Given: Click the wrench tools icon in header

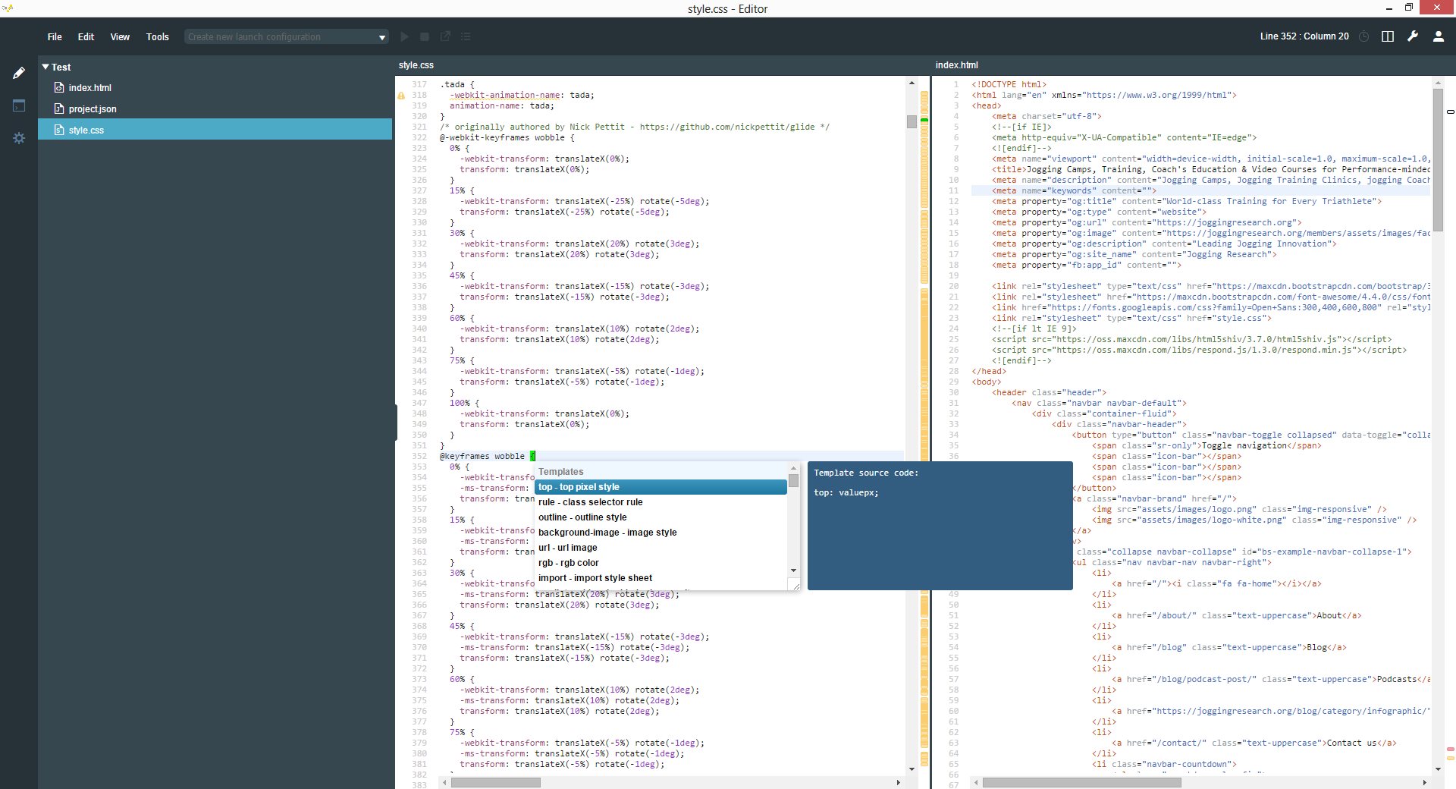Looking at the screenshot, I should pos(1412,36).
